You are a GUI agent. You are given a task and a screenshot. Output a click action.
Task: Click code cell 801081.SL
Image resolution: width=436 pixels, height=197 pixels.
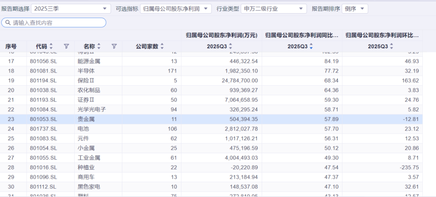pos(44,71)
